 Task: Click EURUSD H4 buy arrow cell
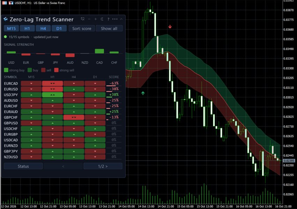coord(74,89)
